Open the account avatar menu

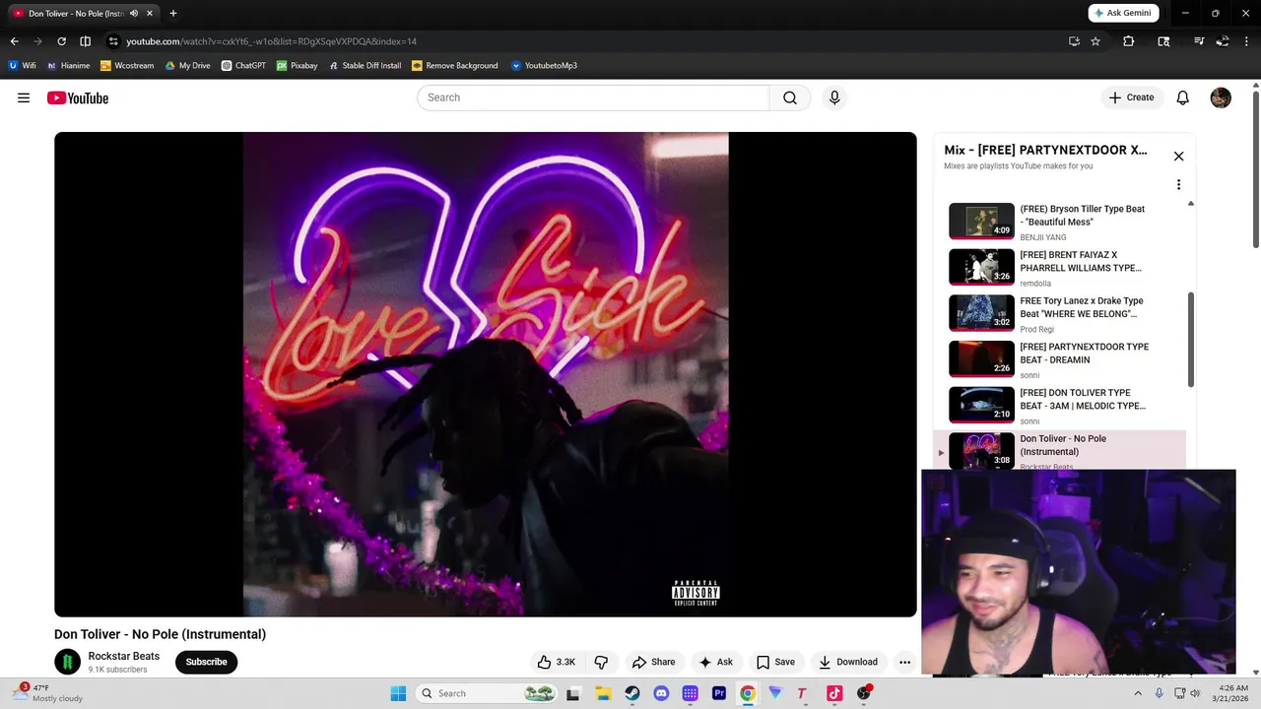1221,97
